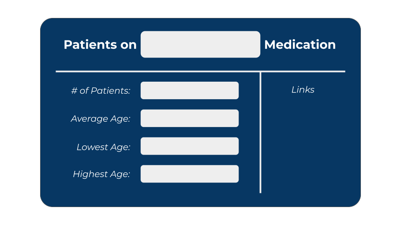This screenshot has width=401, height=225.
Task: Click the word "on" before the medication field
Action: (x=128, y=45)
